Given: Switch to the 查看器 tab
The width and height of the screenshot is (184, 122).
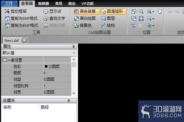Looking at the screenshot, I should click(27, 3).
